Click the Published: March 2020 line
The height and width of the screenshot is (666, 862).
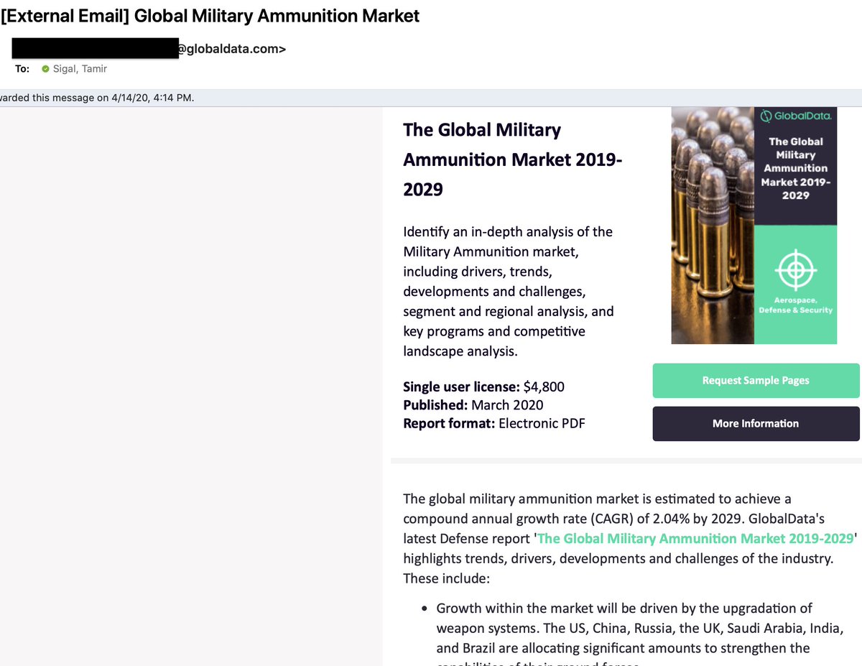(473, 404)
